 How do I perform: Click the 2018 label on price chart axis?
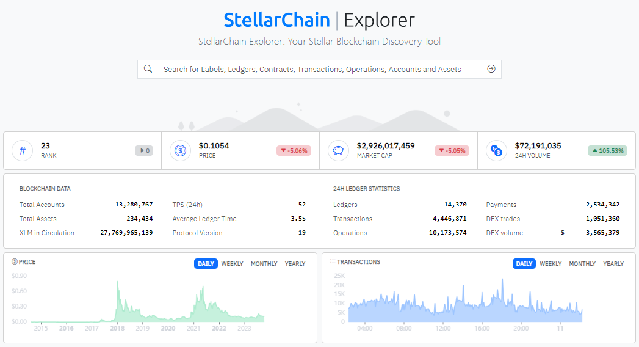[117, 328]
